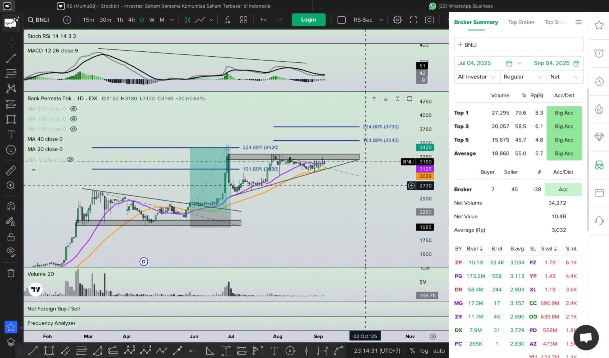Click broker code ZP row

(x=458, y=263)
